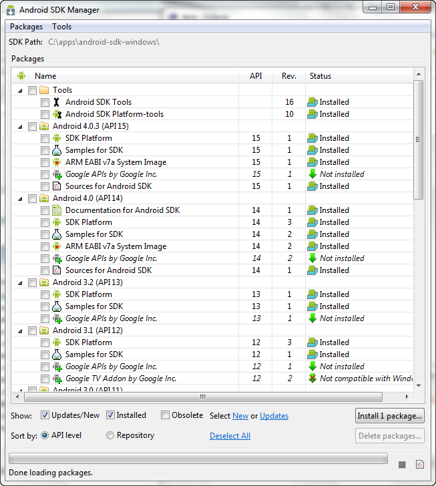436x486 pixels.
Task: Click the API 12 SDK Platform android icon
Action: pyautogui.click(x=57, y=342)
